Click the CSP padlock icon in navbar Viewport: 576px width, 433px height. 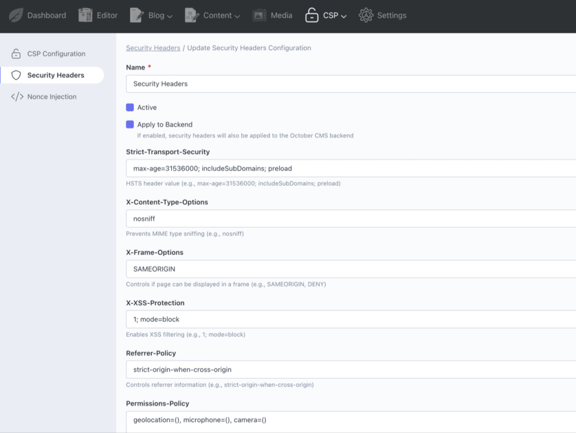pos(312,15)
